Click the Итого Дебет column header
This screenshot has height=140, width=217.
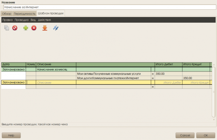[x=169, y=64]
